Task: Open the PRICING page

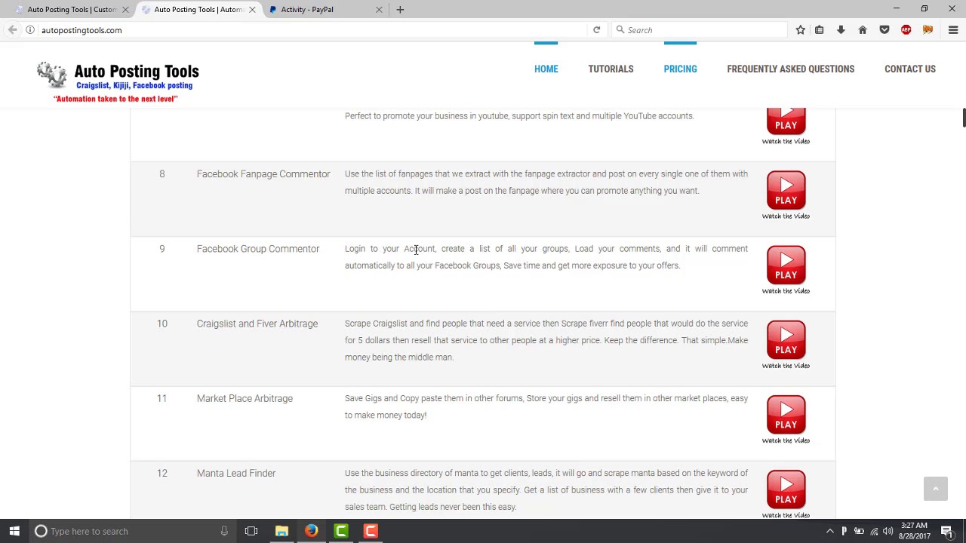Action: click(x=680, y=69)
